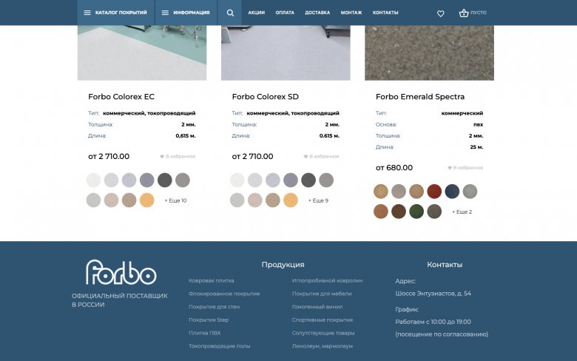Open the Forbo Emerald Spectra product title

point(420,97)
